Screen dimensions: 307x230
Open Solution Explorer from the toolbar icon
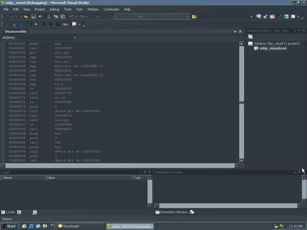(258, 17)
